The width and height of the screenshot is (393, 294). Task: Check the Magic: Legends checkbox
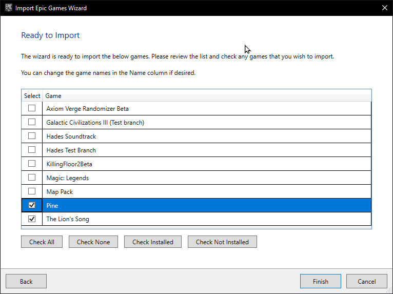[32, 178]
